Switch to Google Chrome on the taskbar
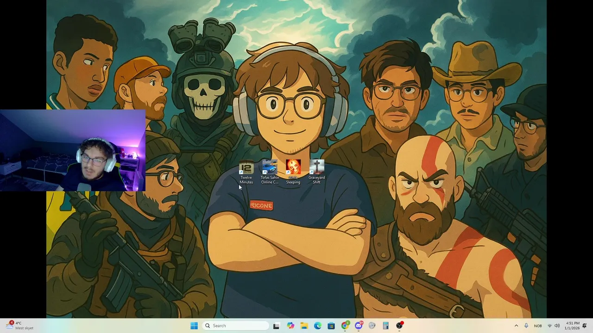 [x=345, y=326]
